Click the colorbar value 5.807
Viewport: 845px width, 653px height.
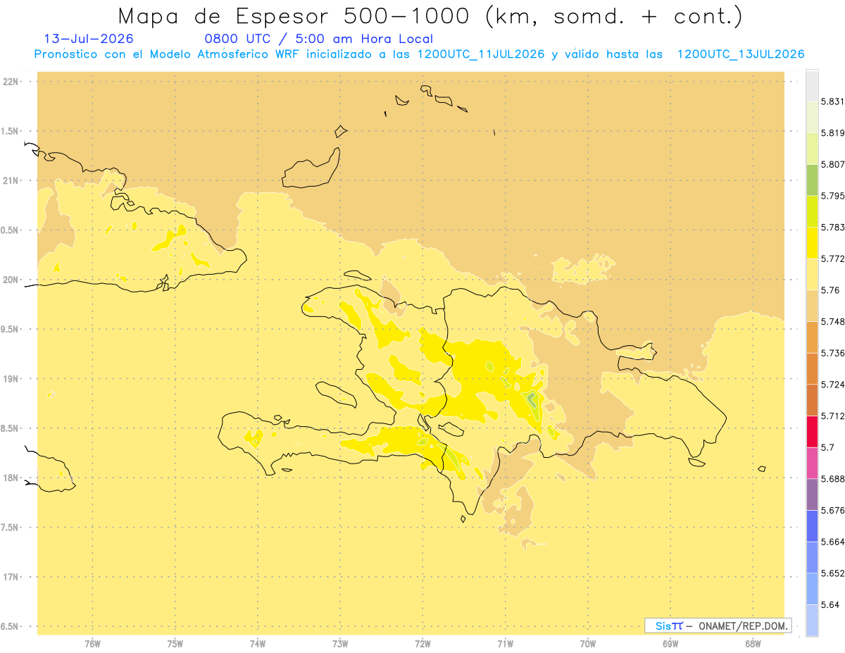click(x=833, y=164)
